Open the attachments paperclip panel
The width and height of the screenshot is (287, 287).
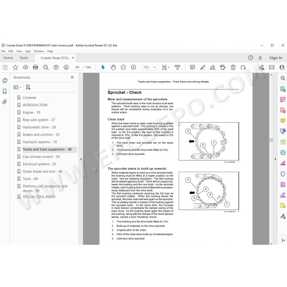point(5,102)
